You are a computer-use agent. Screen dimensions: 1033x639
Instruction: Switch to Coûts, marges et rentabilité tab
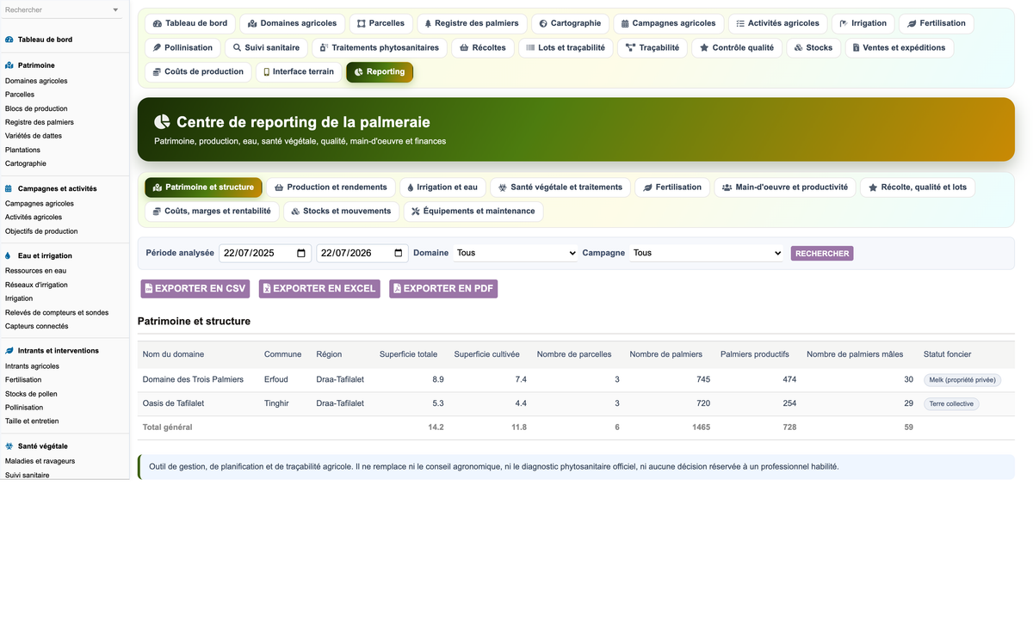tap(212, 211)
